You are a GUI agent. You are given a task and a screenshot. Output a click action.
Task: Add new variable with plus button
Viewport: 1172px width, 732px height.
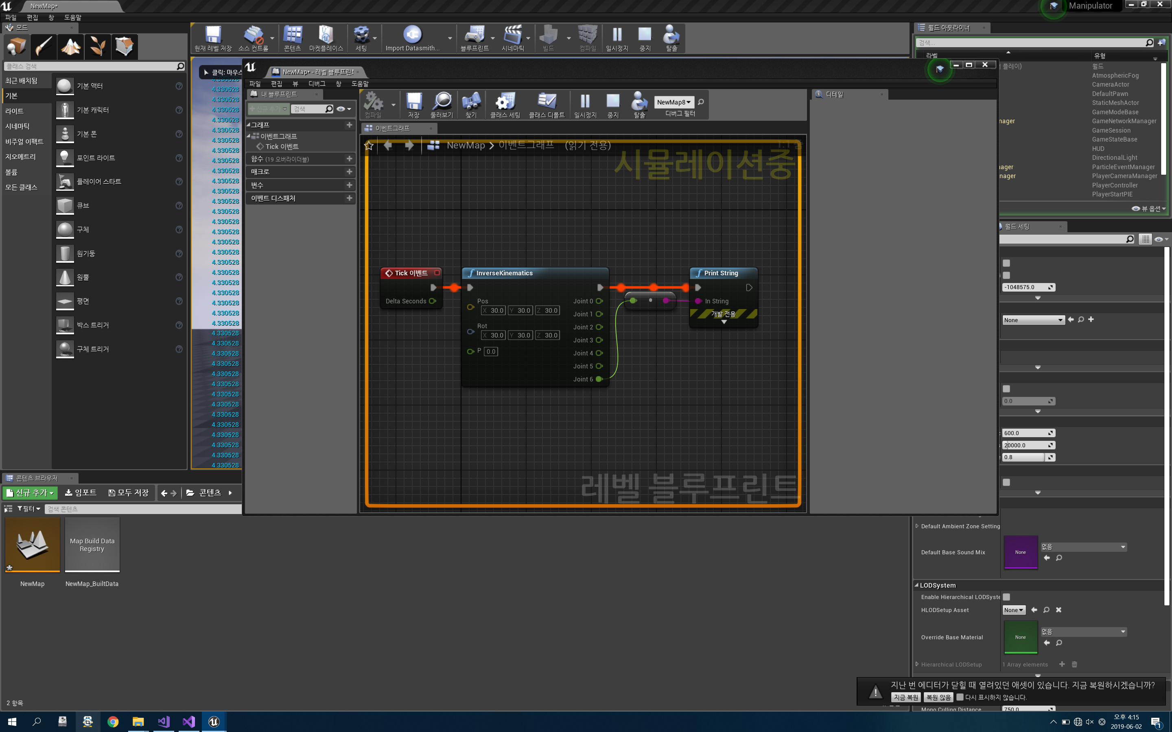pos(349,185)
